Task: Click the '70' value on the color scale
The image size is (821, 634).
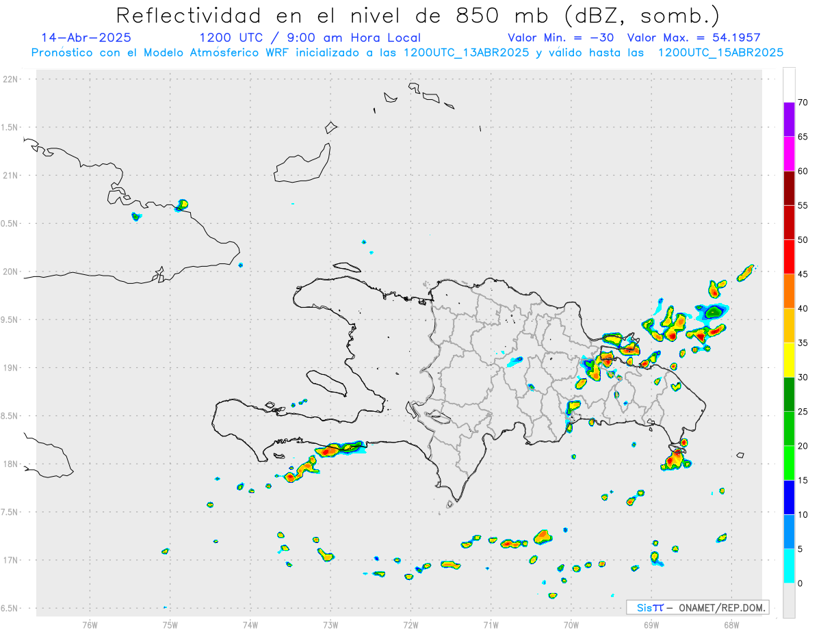Action: tap(803, 103)
